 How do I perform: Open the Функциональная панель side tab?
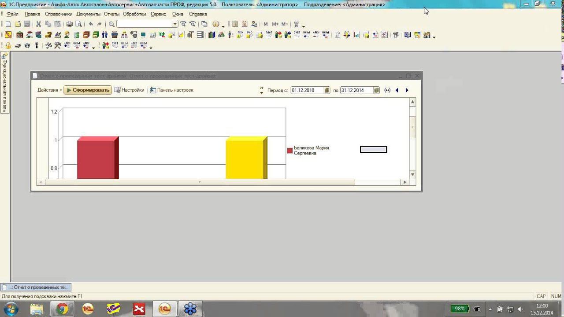(4, 82)
